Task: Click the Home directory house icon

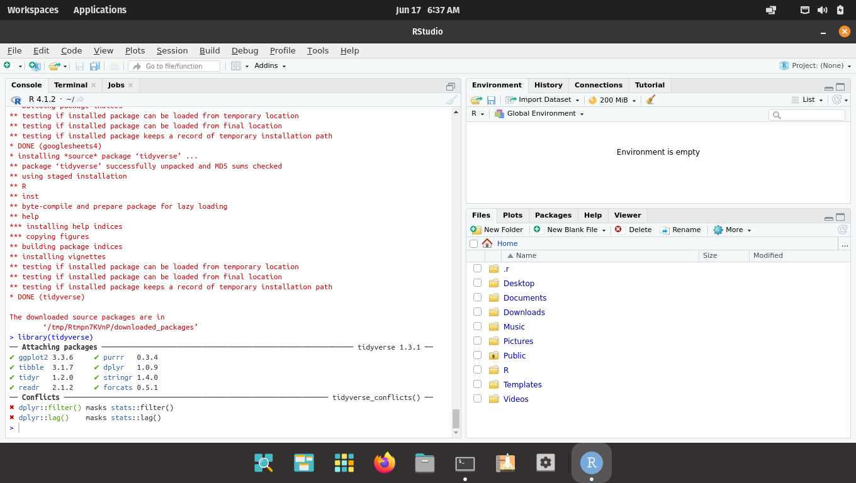Action: click(x=487, y=243)
